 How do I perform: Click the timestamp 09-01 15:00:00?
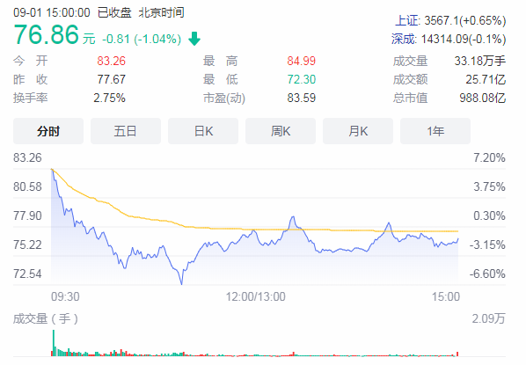point(52,12)
